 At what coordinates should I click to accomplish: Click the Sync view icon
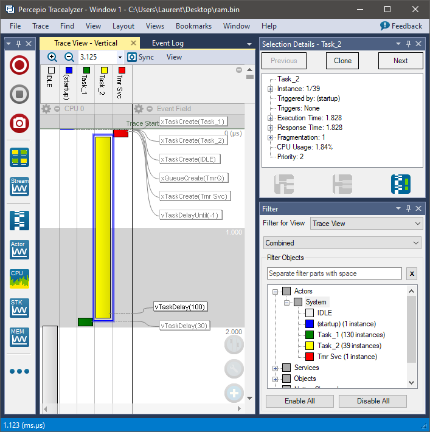point(132,57)
